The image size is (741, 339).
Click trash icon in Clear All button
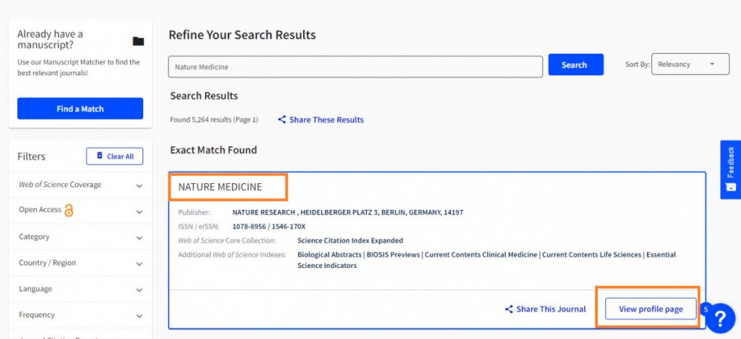[100, 156]
